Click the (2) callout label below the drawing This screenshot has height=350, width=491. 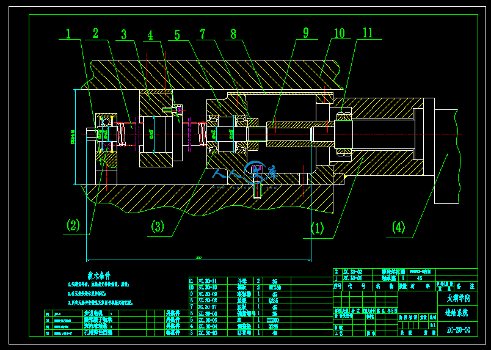73,225
